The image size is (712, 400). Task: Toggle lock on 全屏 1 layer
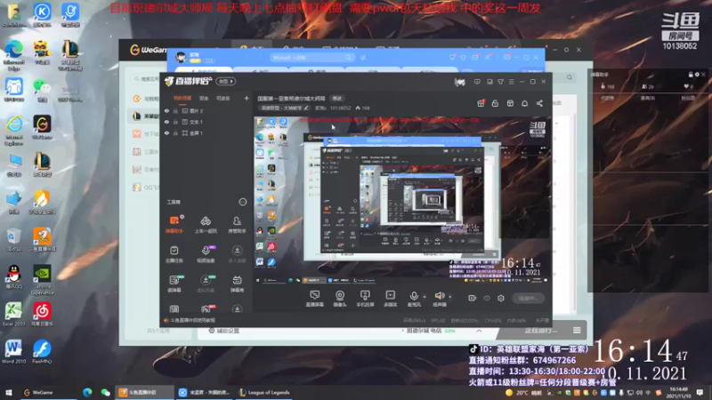click(x=175, y=132)
